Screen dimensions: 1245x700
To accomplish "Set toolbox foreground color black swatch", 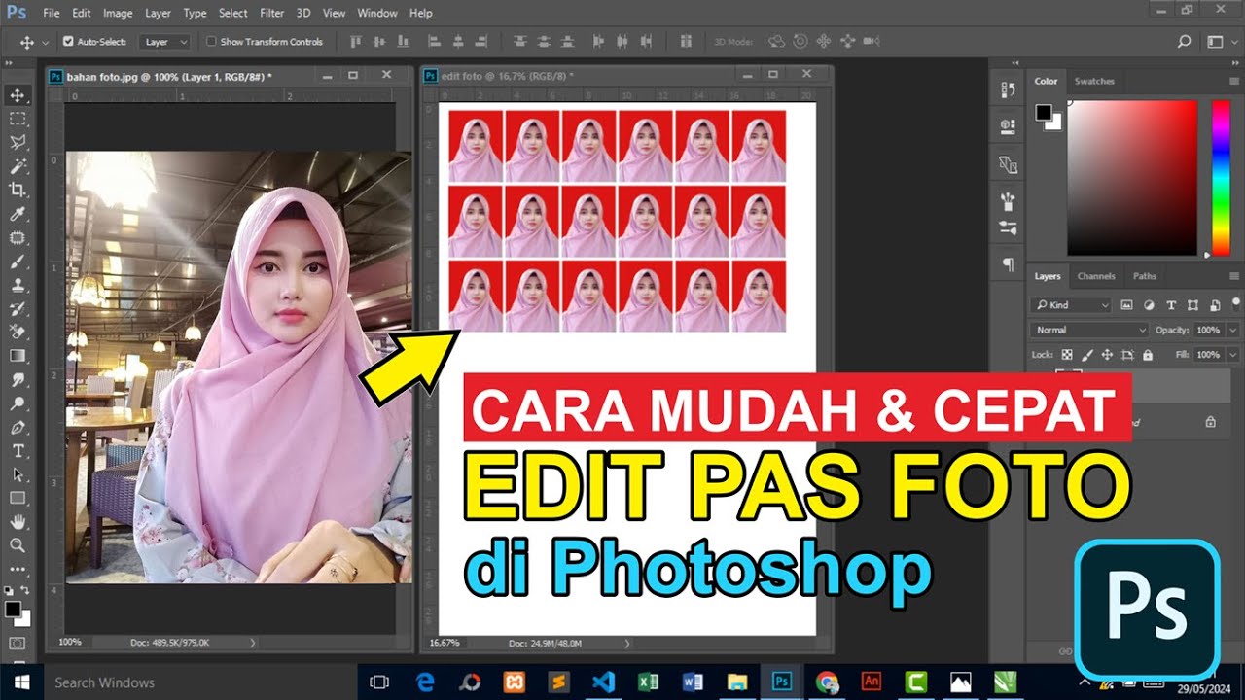I will coord(13,610).
